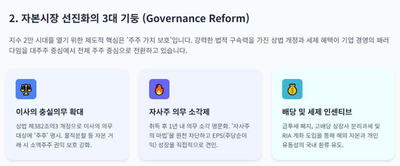Click the intro paragraph about 주주 가치 보호
Image resolution: width=400 pixels, height=166 pixels.
pyautogui.click(x=199, y=45)
